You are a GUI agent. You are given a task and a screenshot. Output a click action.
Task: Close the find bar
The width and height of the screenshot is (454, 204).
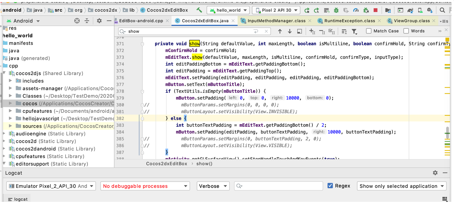click(x=446, y=30)
